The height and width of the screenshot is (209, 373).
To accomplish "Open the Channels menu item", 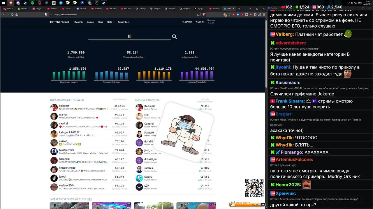I will [x=78, y=22].
